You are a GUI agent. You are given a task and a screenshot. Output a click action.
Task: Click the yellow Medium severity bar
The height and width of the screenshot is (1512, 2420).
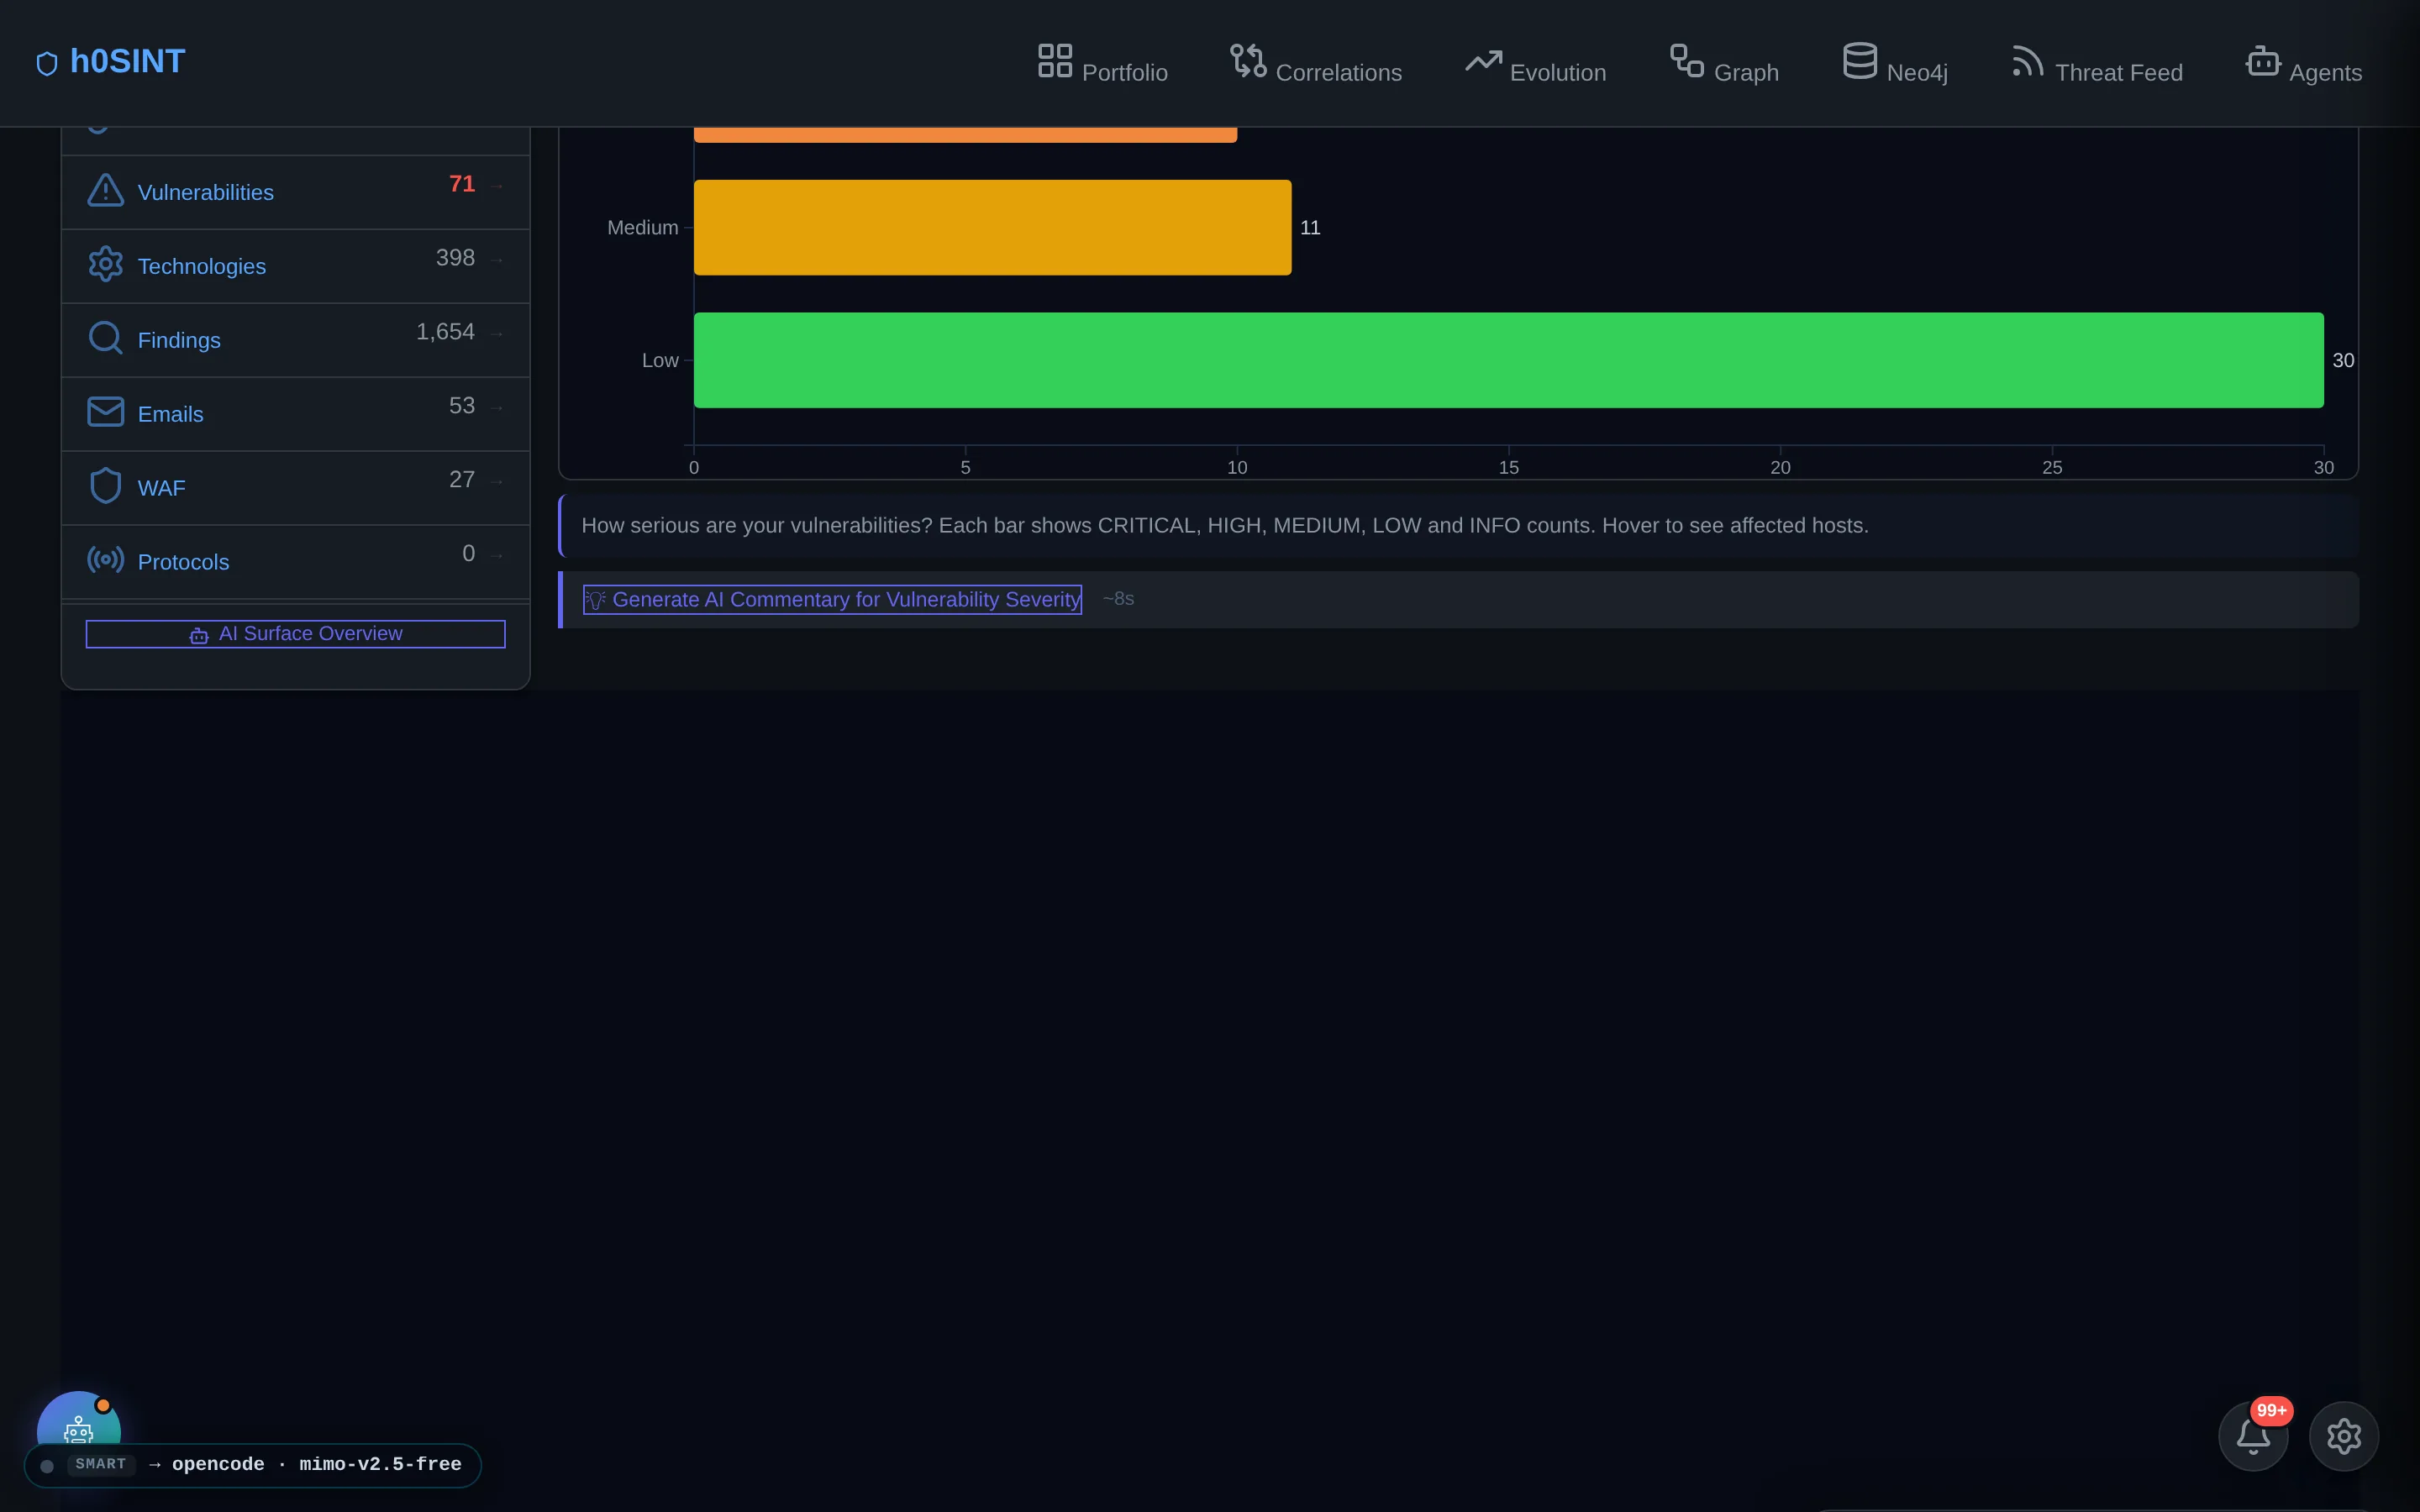pos(993,227)
